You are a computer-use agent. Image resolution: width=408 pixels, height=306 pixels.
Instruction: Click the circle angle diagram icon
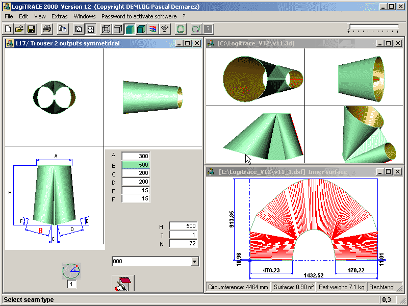71,271
